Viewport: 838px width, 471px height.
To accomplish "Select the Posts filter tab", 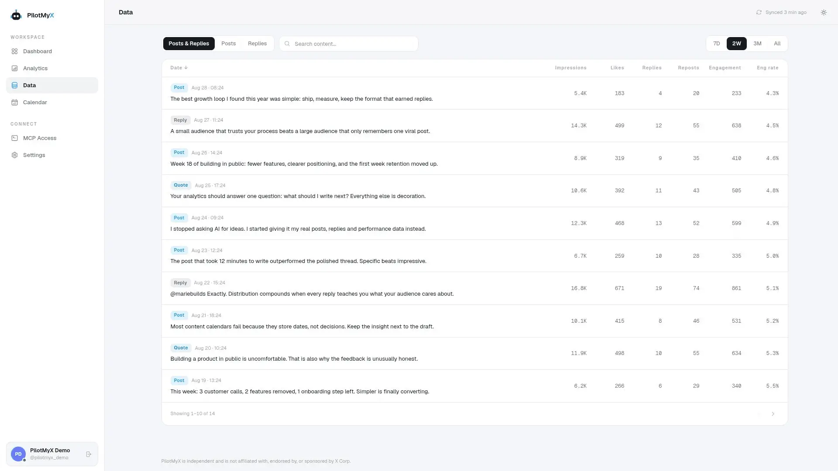I will (228, 44).
